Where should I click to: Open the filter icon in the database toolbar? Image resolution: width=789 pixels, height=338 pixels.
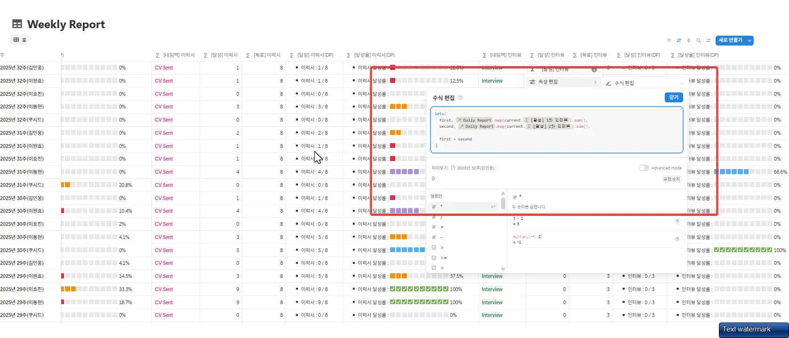pos(669,40)
